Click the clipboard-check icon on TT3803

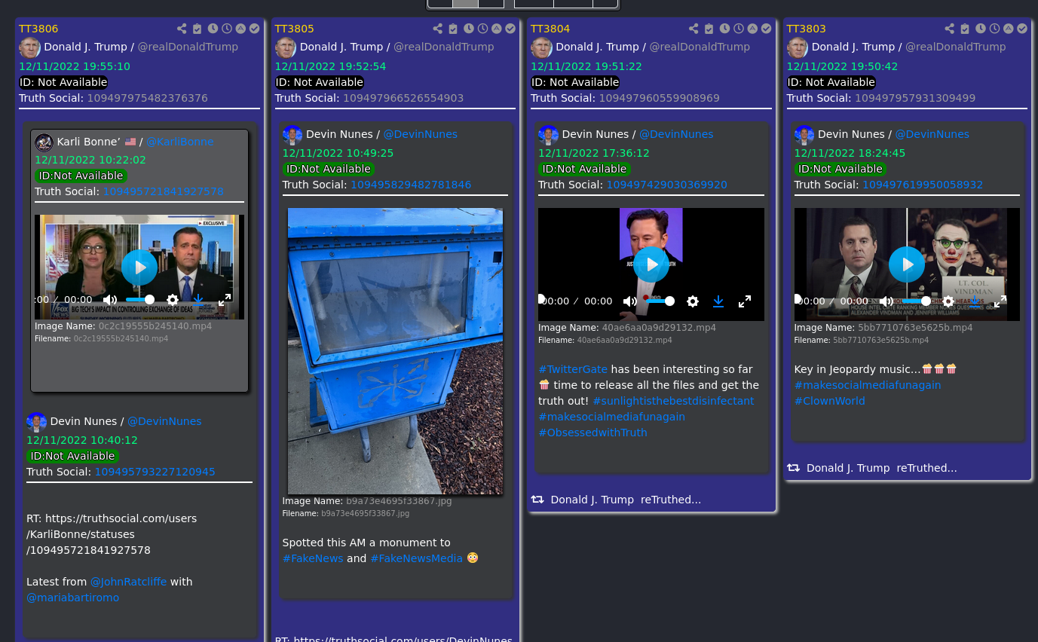tap(965, 29)
